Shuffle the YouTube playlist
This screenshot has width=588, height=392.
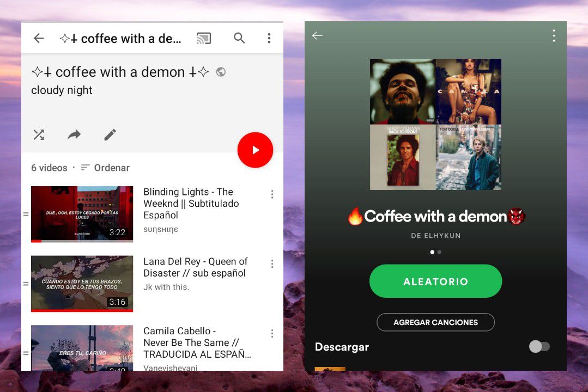[x=39, y=134]
